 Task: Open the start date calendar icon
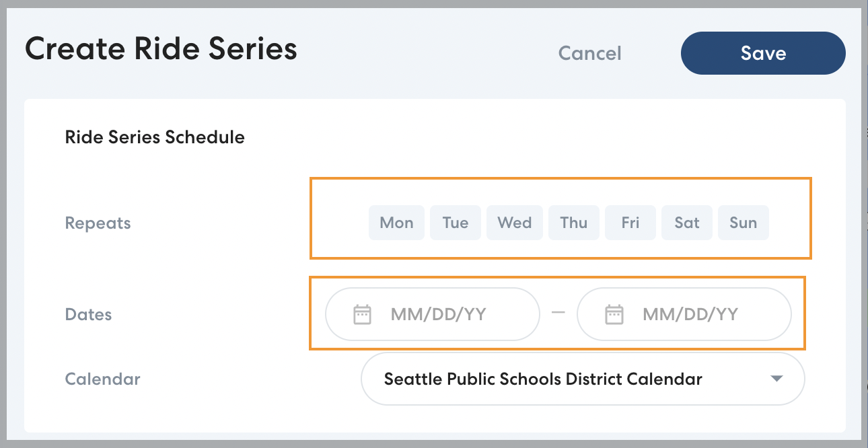point(363,314)
